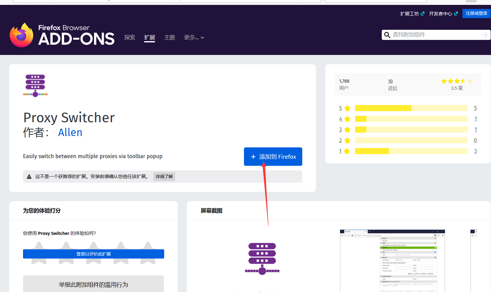Open the 扩展工坊 external link
Viewport: 491px width, 292px height.
[x=412, y=14]
